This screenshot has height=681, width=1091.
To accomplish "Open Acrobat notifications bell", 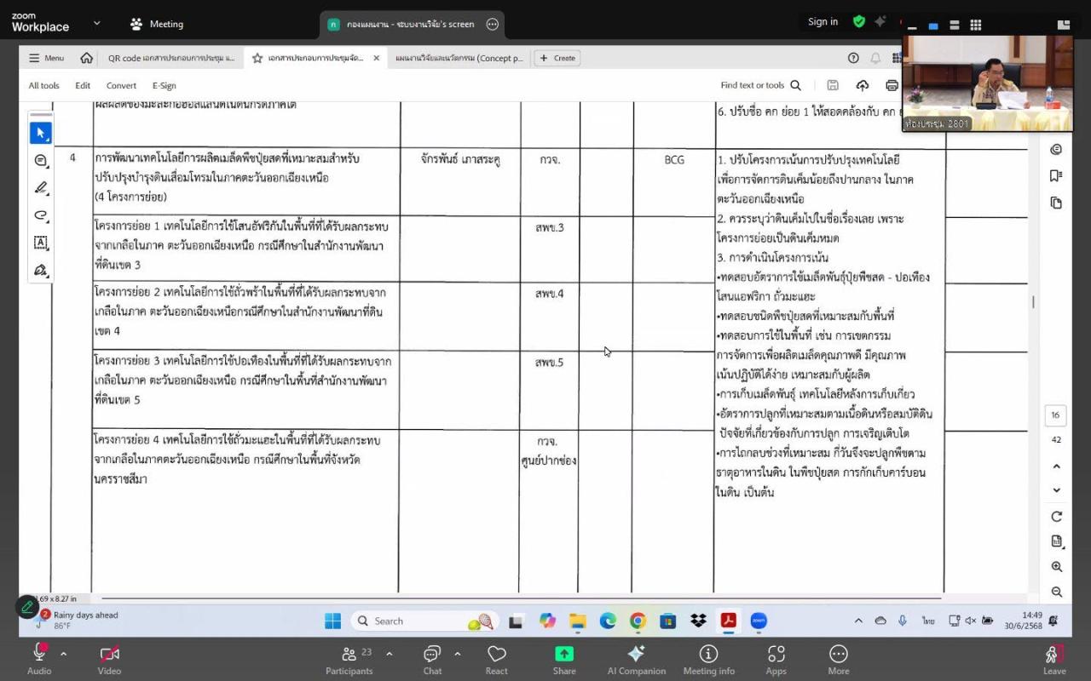I will click(x=875, y=58).
